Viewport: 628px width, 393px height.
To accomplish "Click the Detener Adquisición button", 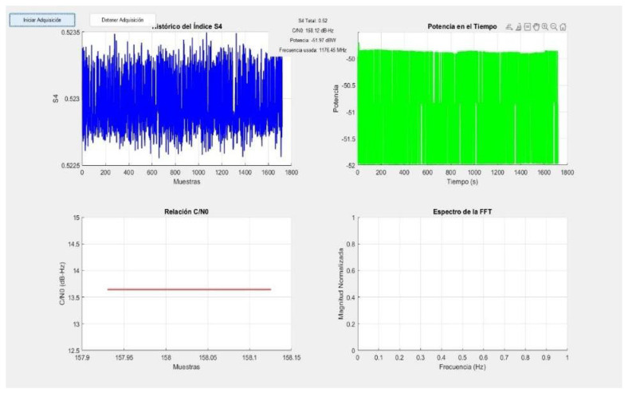I will 123,20.
